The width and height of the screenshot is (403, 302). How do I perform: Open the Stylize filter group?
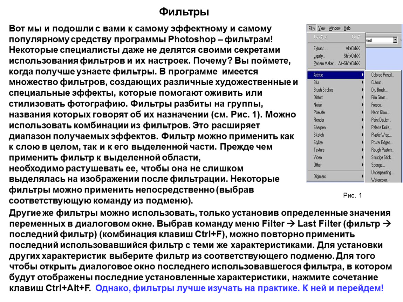click(x=336, y=143)
